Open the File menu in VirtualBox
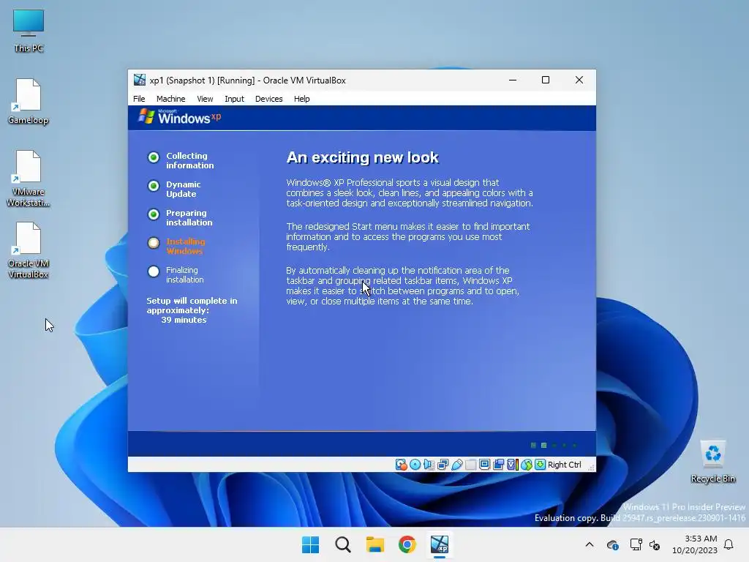 coord(139,99)
